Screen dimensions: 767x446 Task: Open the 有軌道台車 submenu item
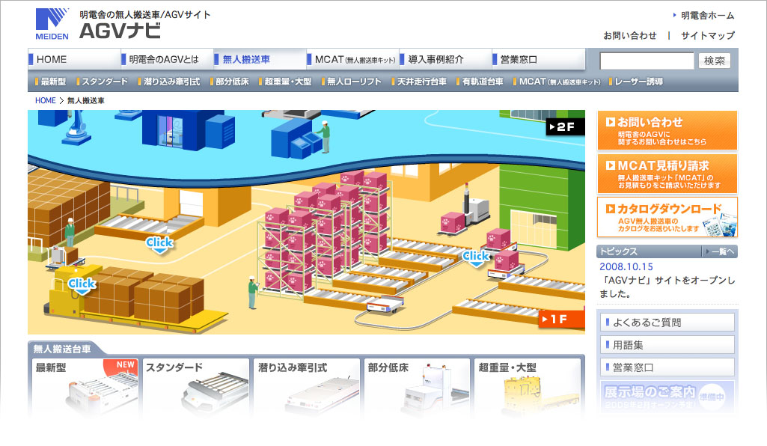pos(480,82)
